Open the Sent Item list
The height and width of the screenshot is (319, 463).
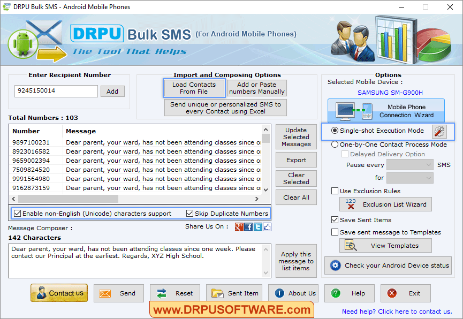coord(234,293)
